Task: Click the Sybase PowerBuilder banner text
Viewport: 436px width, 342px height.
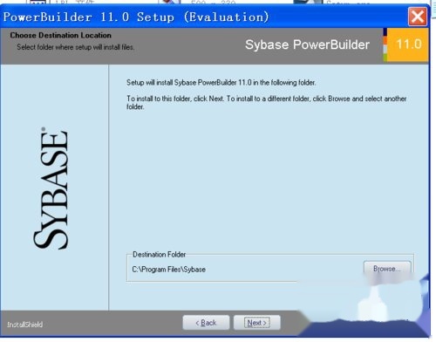Action: (x=307, y=44)
